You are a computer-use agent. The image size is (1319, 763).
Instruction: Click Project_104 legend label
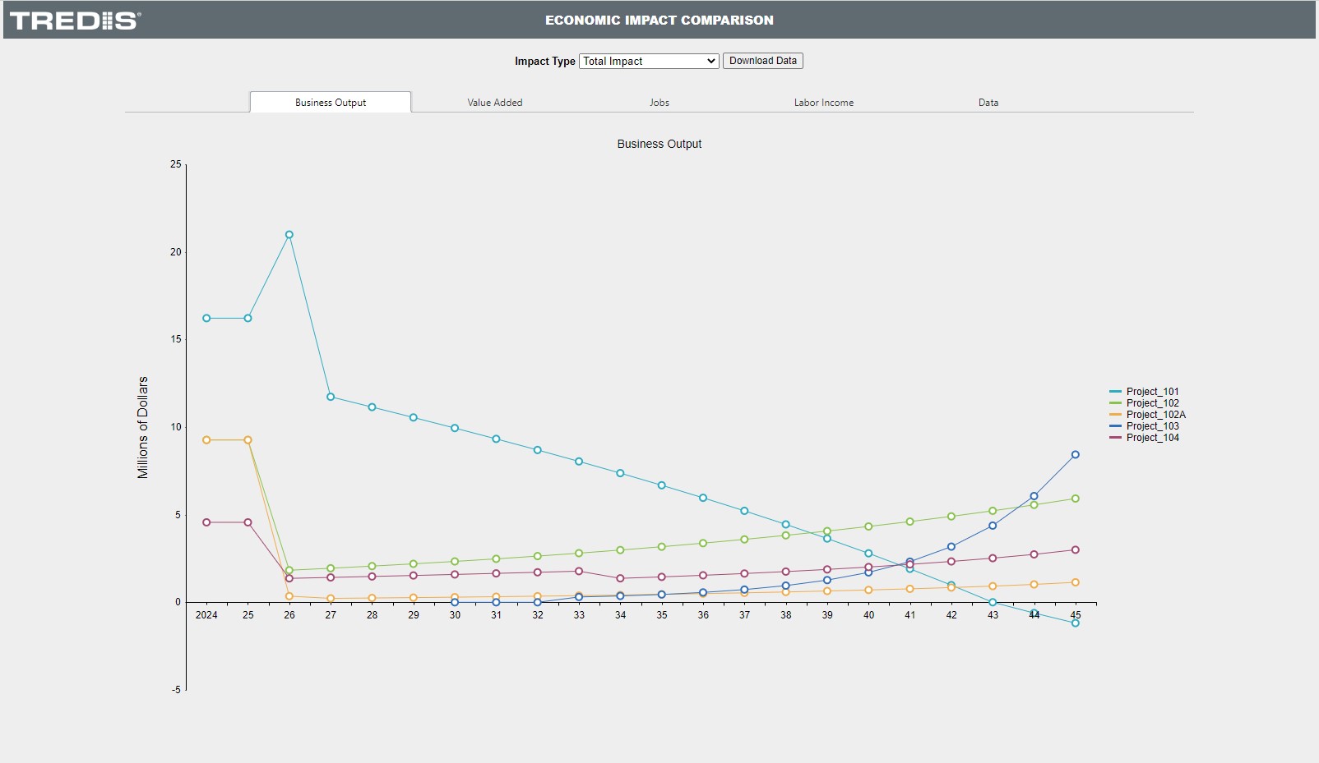tap(1152, 438)
